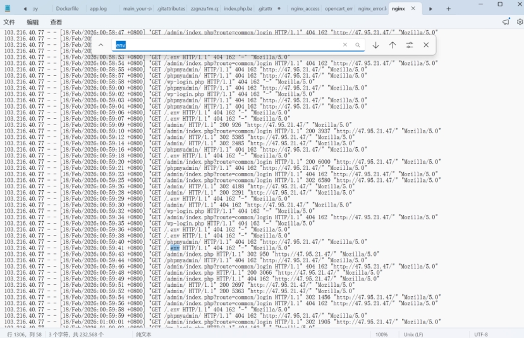
Task: Click the /admin/ 404 line at 00:59:30
Action: [178, 205]
